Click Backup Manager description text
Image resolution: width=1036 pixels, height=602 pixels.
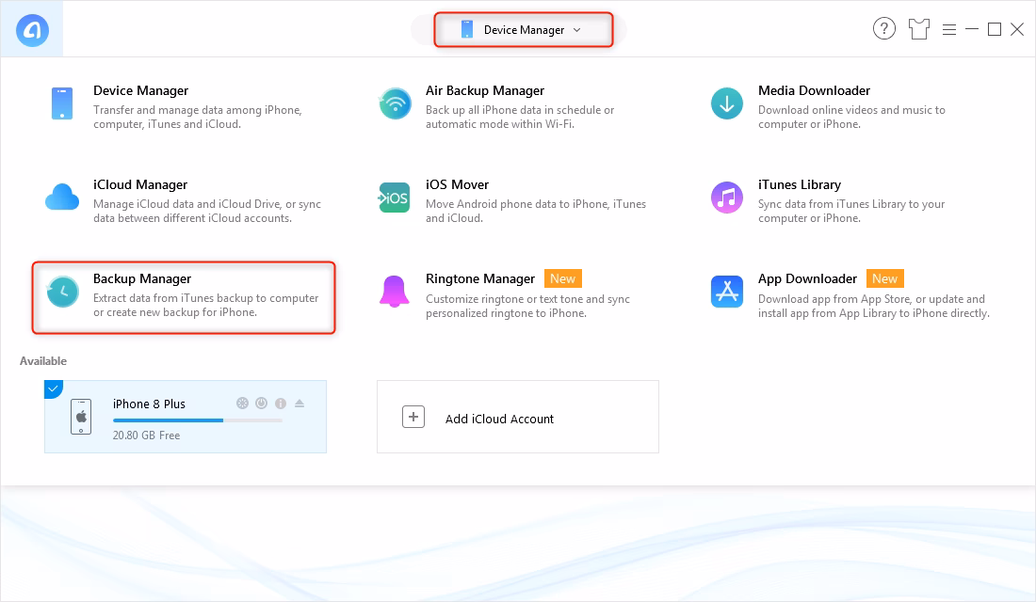[205, 305]
